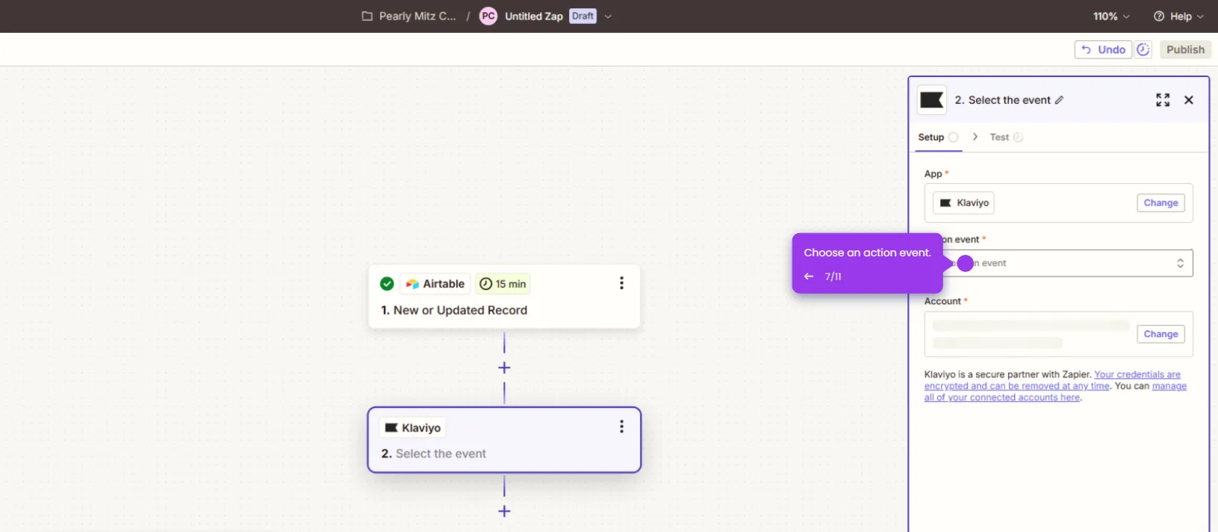This screenshot has height=532, width=1218.
Task: Open the three-dot menu on Airtable step
Action: pyautogui.click(x=621, y=283)
